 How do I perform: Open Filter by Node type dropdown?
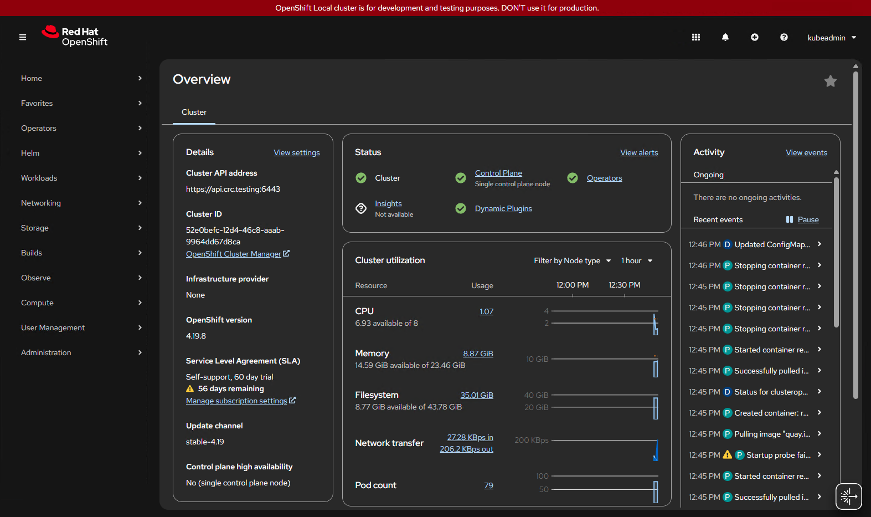tap(573, 260)
